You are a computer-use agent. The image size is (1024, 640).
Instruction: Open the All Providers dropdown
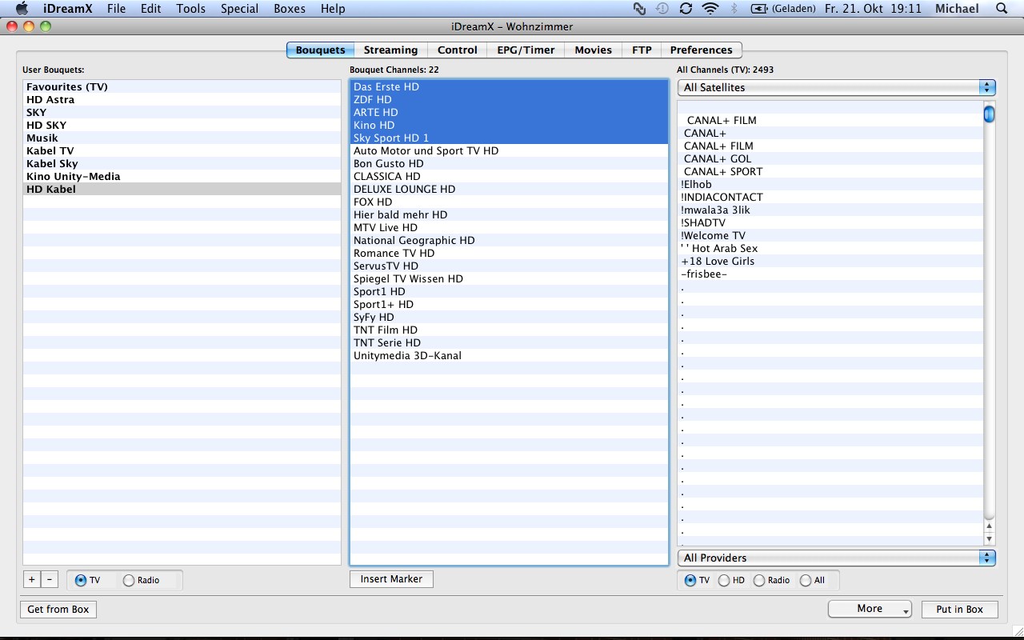coord(836,558)
